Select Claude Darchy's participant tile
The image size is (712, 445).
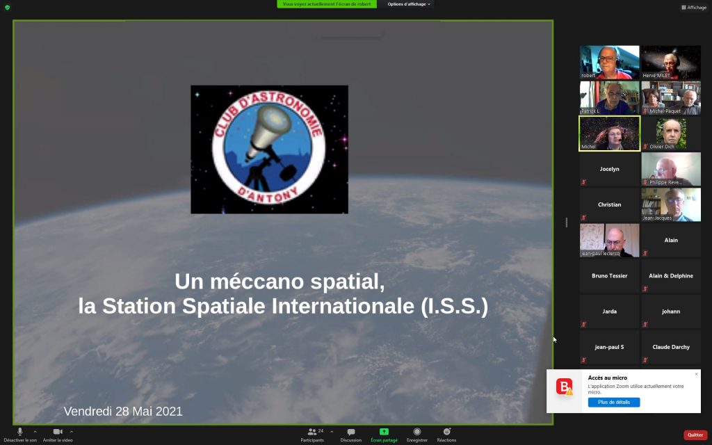(x=671, y=347)
